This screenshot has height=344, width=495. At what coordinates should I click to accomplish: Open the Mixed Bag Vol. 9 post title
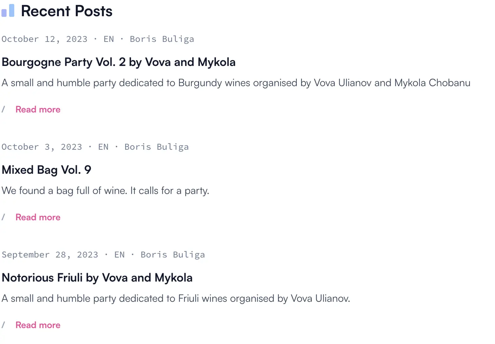pos(46,170)
